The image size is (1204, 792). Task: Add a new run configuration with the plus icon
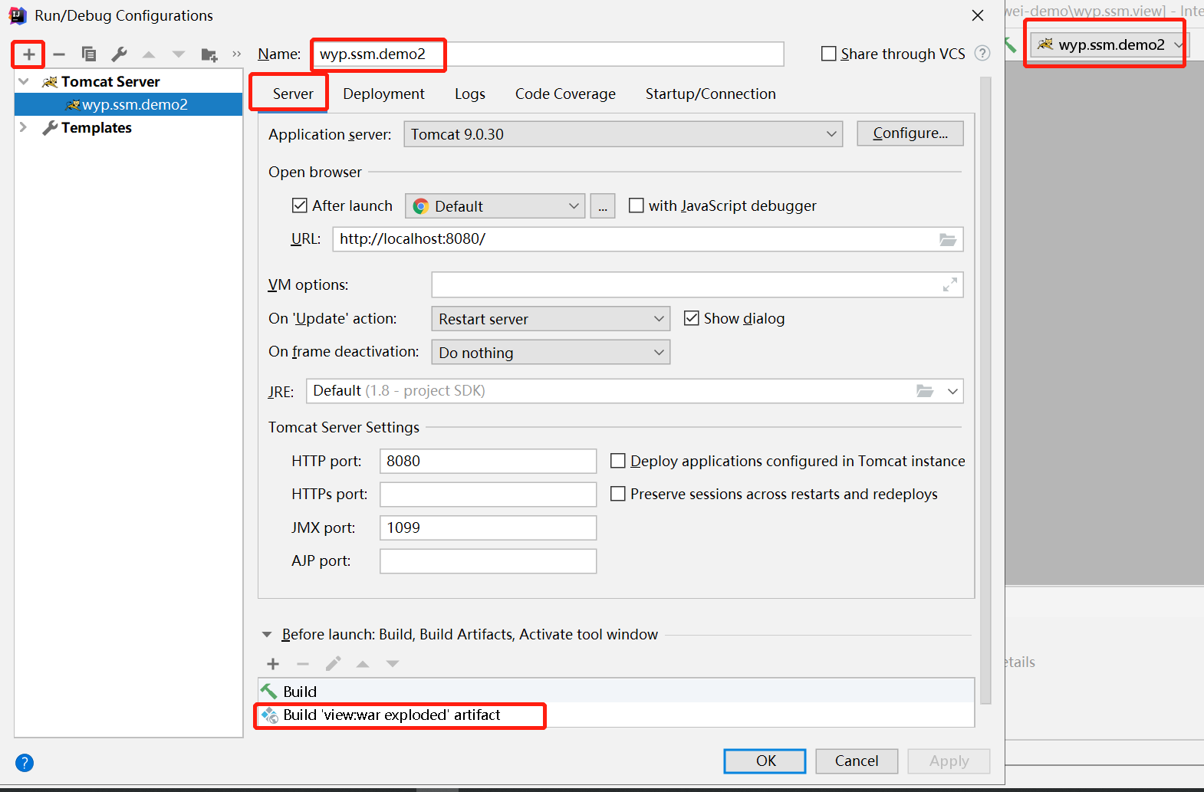(28, 54)
